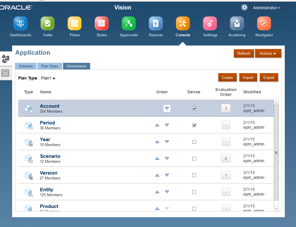The image size is (296, 227).
Task: Open the Settings gears icon
Action: tap(210, 23)
